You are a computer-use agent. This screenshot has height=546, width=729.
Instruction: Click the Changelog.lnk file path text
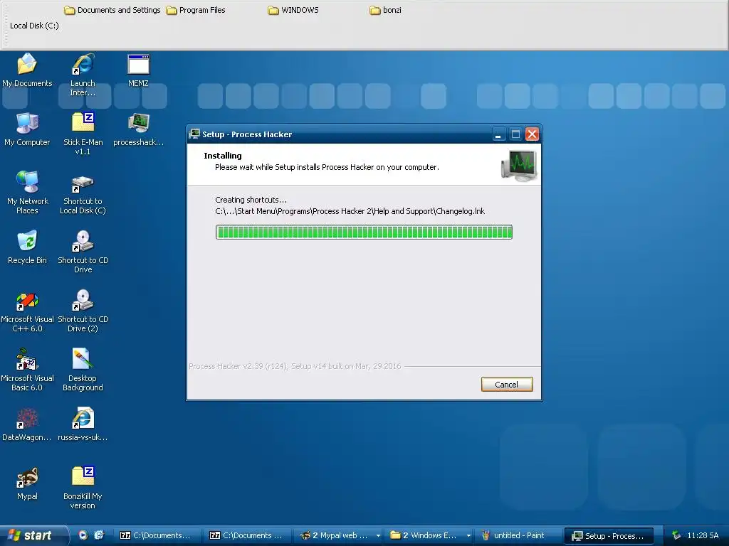point(350,211)
